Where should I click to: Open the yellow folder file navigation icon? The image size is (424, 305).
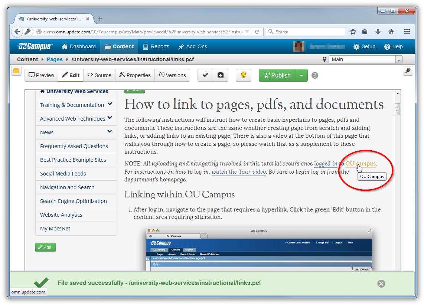click(16, 71)
